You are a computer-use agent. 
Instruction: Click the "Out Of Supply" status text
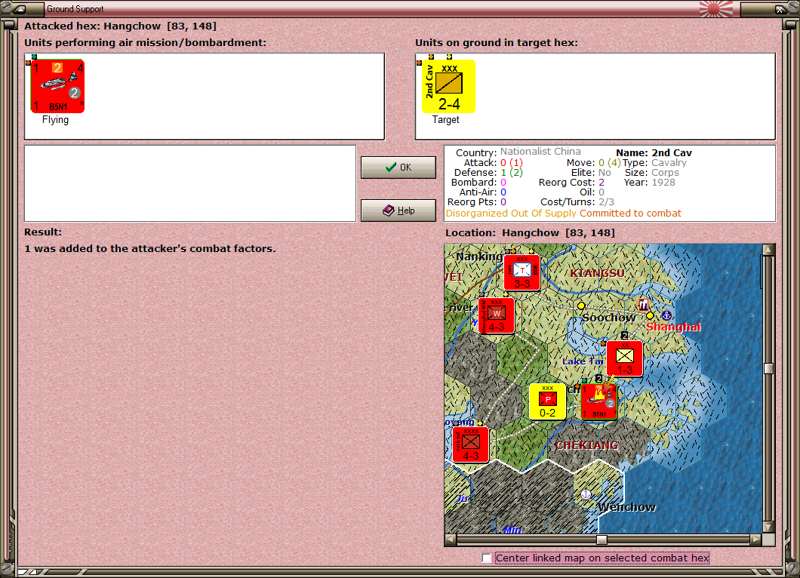tap(544, 214)
